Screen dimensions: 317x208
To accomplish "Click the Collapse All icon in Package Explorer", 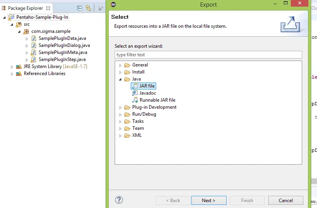I will coord(80,8).
